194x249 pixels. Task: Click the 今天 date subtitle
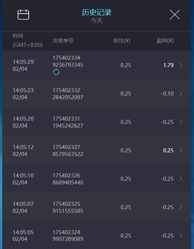tap(97, 21)
